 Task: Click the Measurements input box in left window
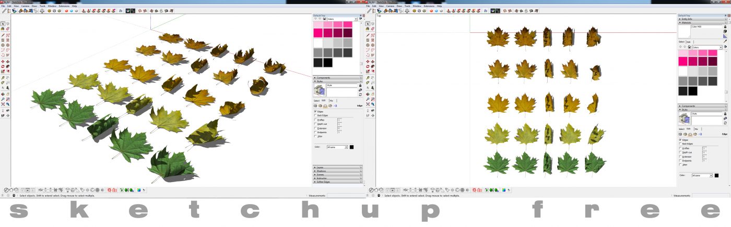(345, 196)
